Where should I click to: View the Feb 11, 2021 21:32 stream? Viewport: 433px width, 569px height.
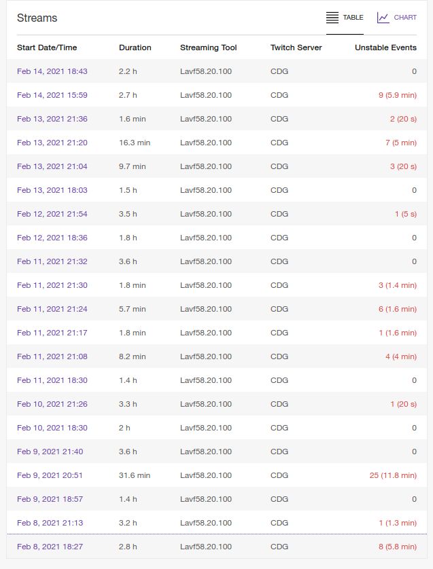coord(52,261)
